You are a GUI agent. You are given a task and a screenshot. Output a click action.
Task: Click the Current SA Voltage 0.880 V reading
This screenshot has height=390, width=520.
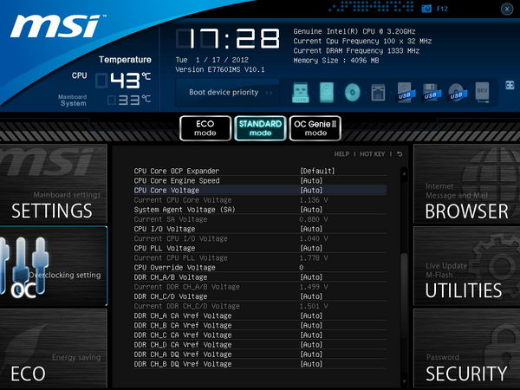[314, 219]
